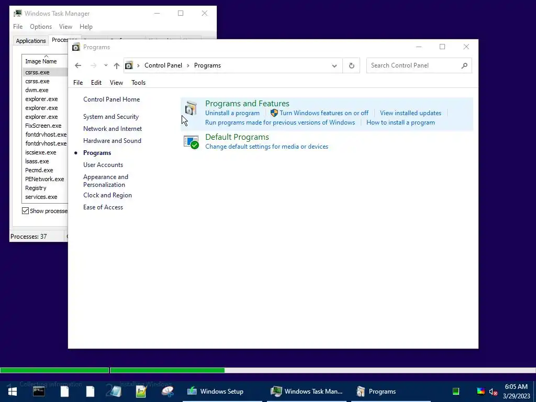Expand chevron between Control Panel and Programs
This screenshot has height=402, width=536.
click(x=188, y=65)
